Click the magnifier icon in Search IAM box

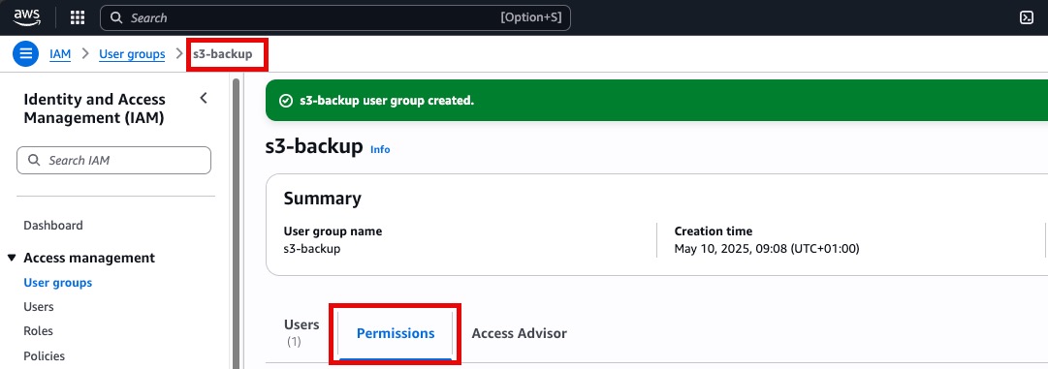coord(34,160)
